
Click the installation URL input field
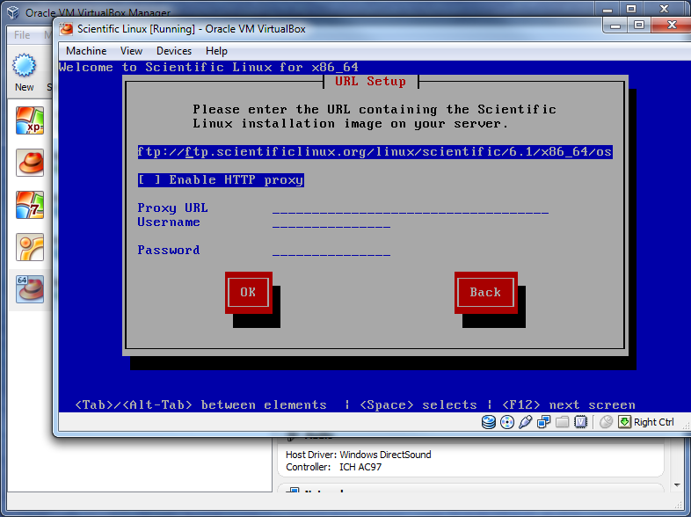[375, 151]
